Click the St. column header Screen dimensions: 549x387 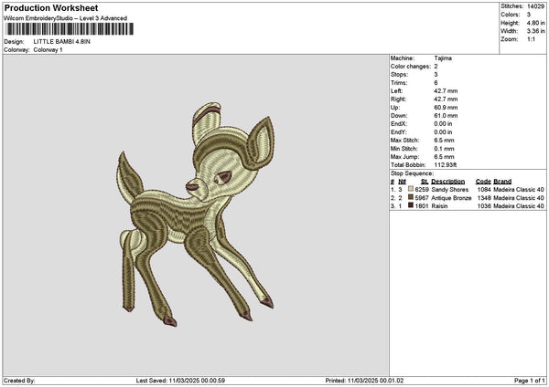point(424,181)
